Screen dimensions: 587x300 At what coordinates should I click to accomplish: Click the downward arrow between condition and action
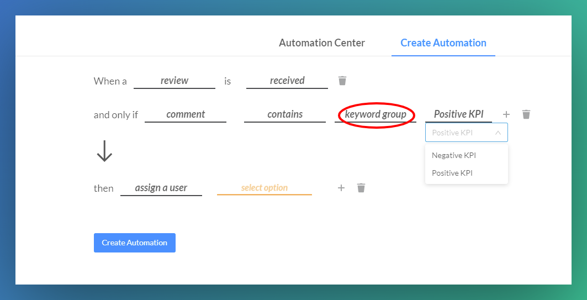[104, 152]
